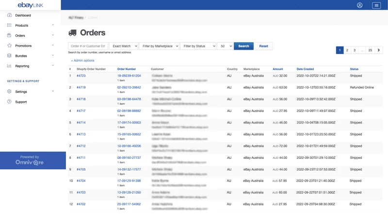This screenshot has width=388, height=218.
Task: Go to page 25
Action: [370, 50]
